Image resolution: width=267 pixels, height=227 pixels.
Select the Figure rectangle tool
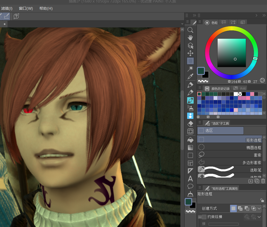point(190,155)
